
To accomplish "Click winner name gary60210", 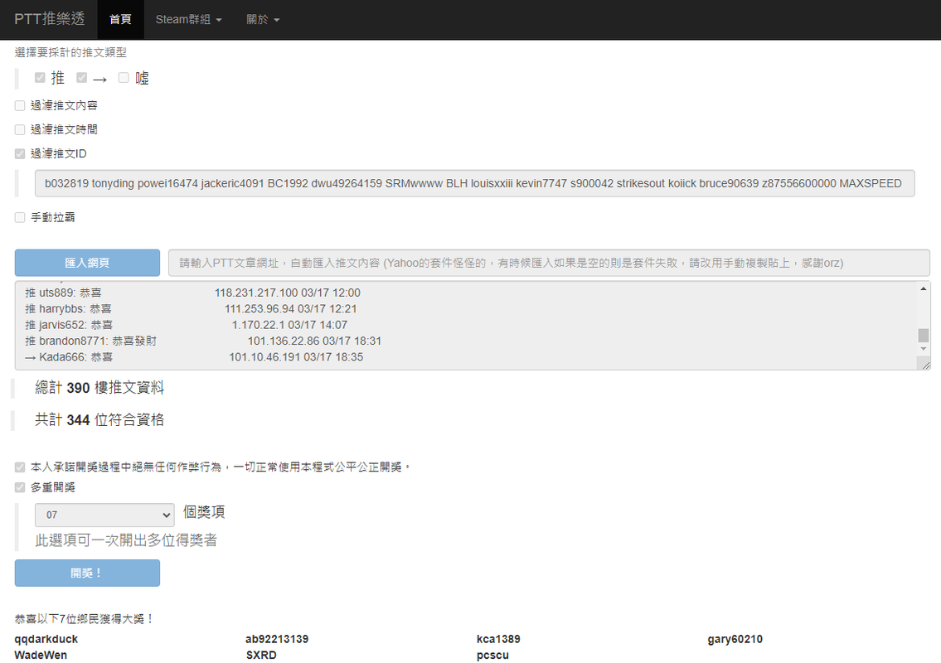I will 735,639.
